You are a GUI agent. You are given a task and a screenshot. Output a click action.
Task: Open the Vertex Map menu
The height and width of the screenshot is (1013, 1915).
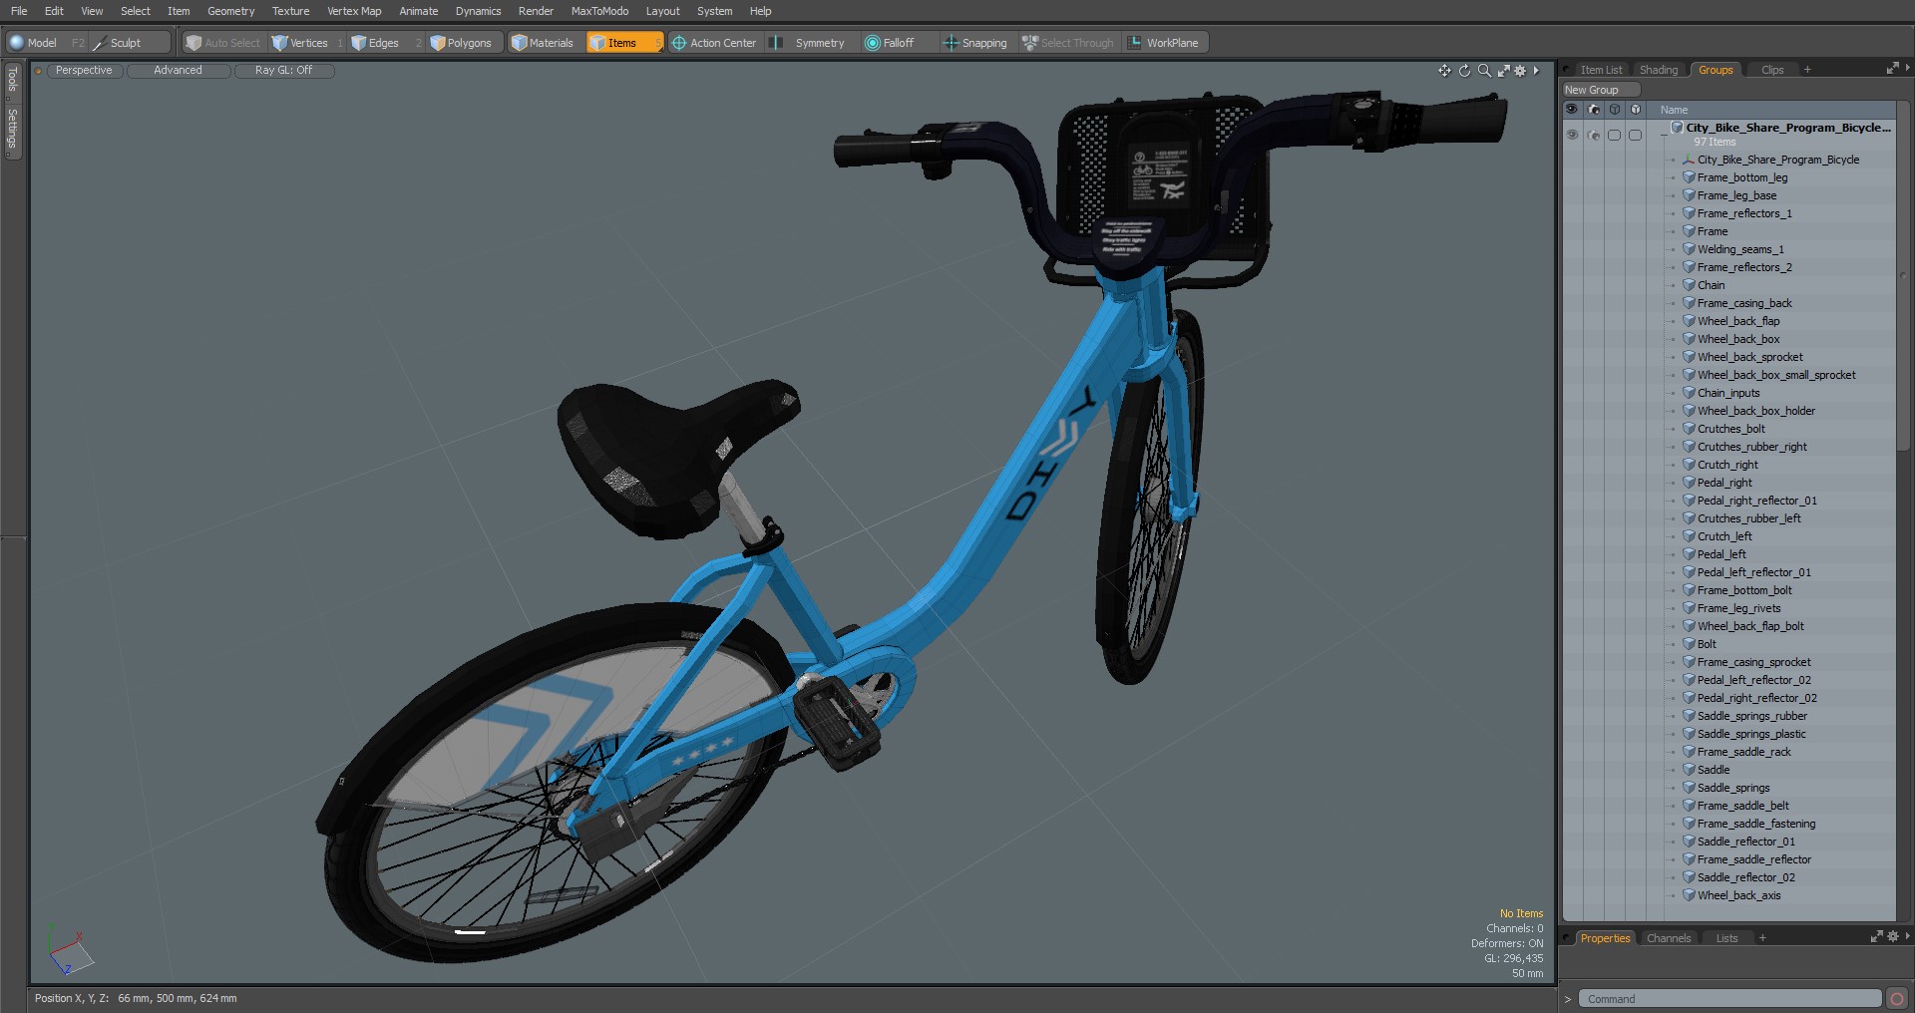(x=354, y=11)
